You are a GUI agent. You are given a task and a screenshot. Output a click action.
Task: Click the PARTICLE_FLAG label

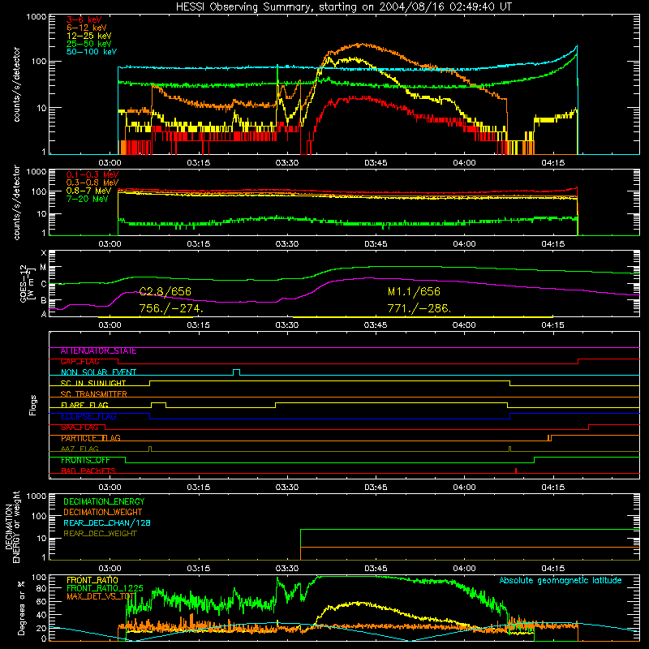[91, 438]
